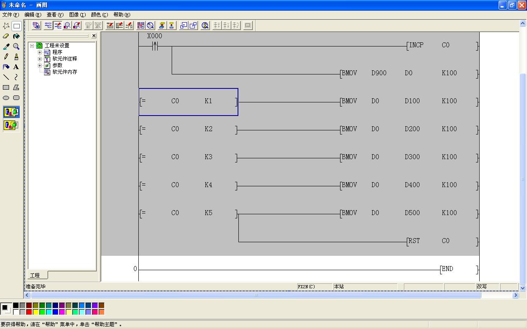
Task: Enable opaque selection mode option
Action: [x=12, y=112]
